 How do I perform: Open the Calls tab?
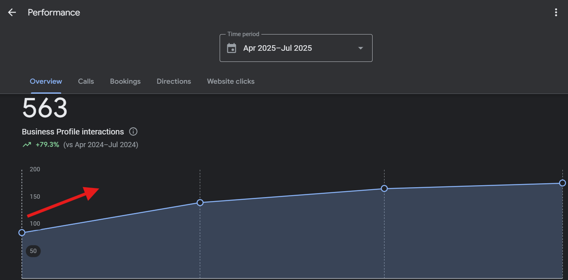86,81
